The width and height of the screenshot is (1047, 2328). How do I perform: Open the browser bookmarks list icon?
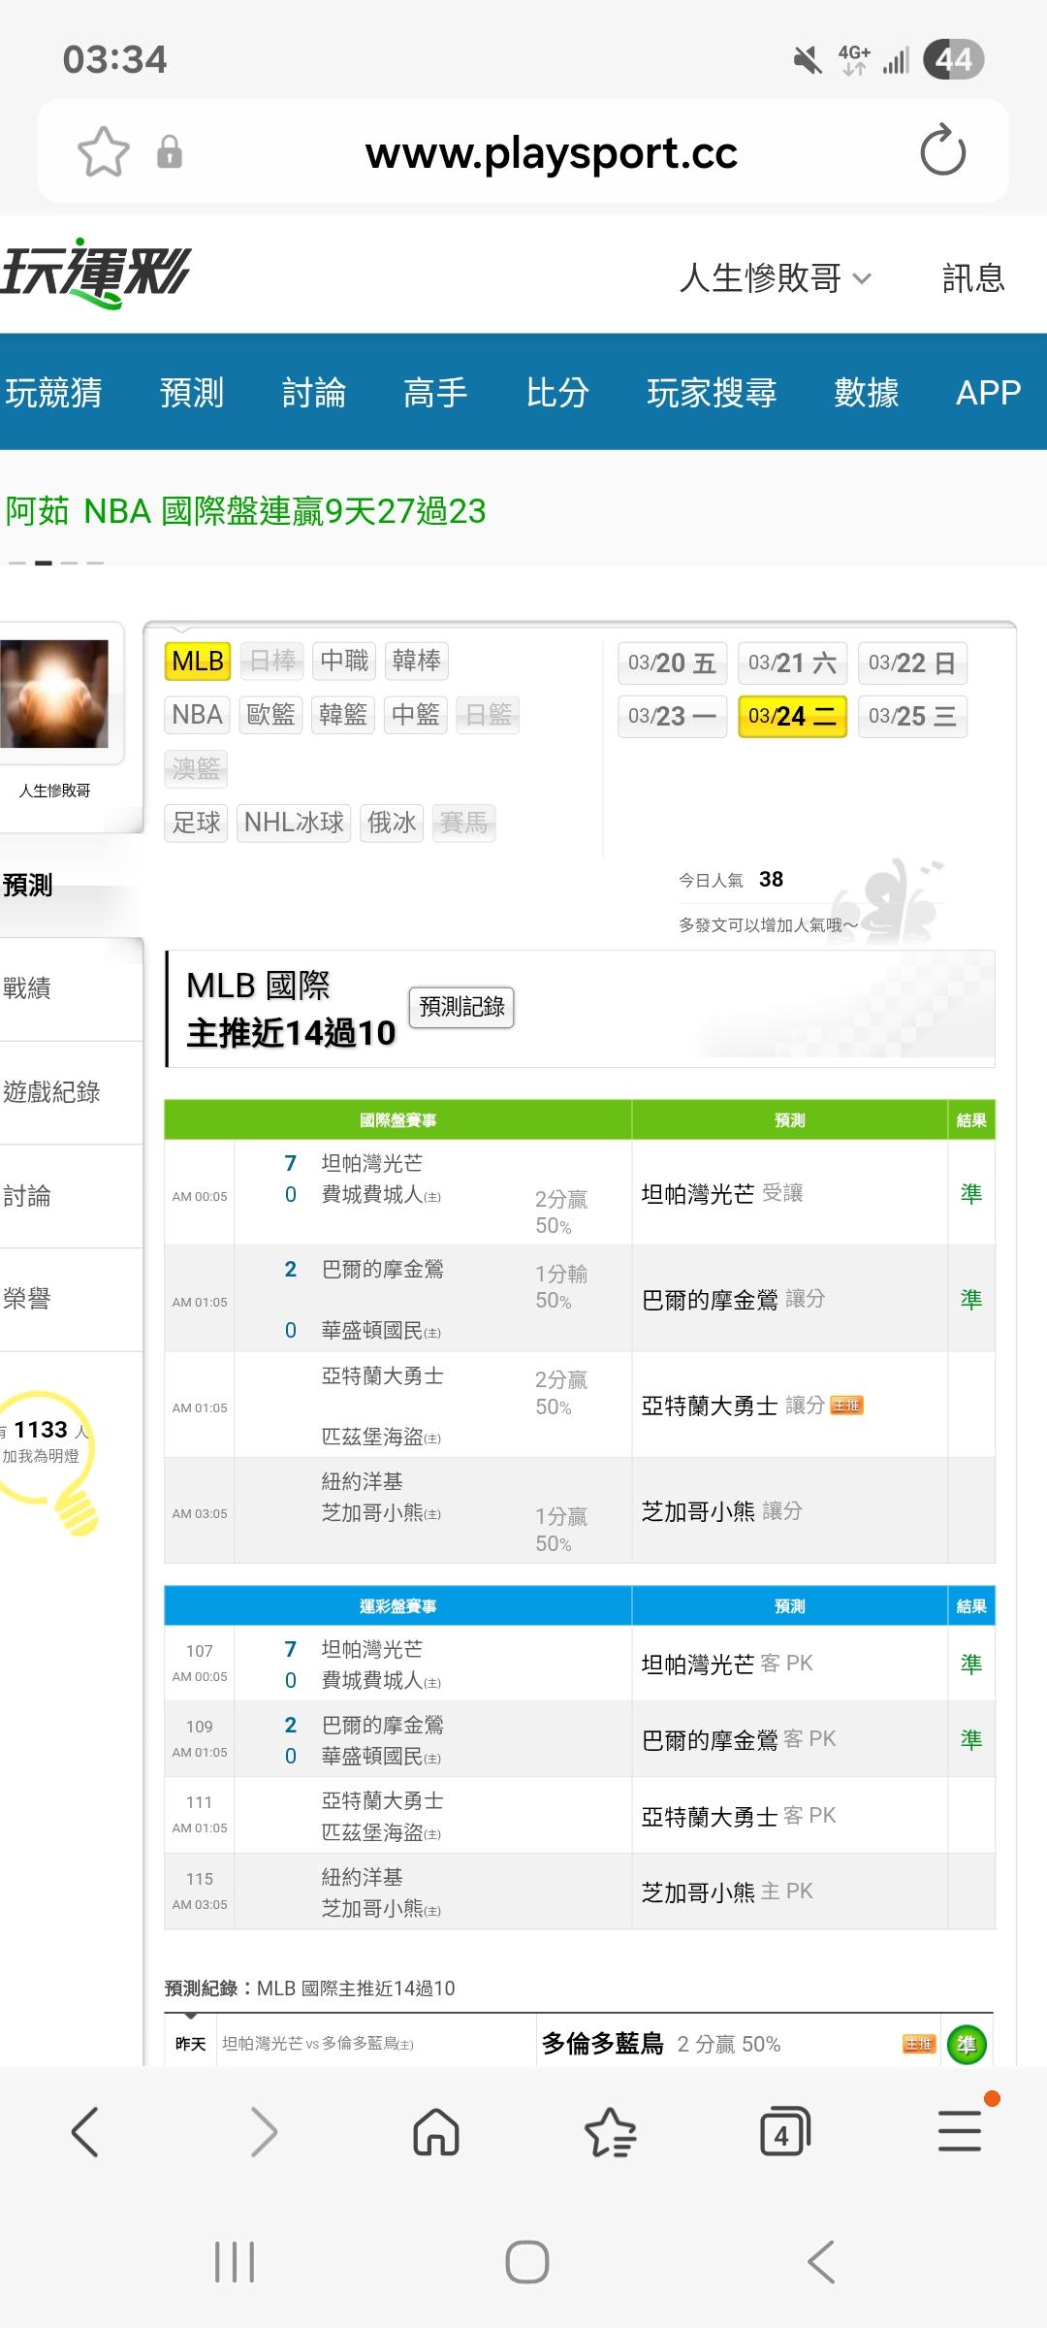tap(610, 2133)
